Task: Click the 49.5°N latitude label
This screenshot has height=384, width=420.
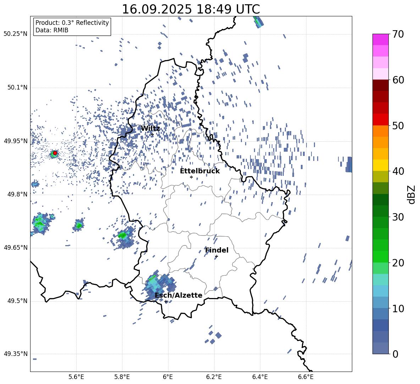Action: (17, 301)
